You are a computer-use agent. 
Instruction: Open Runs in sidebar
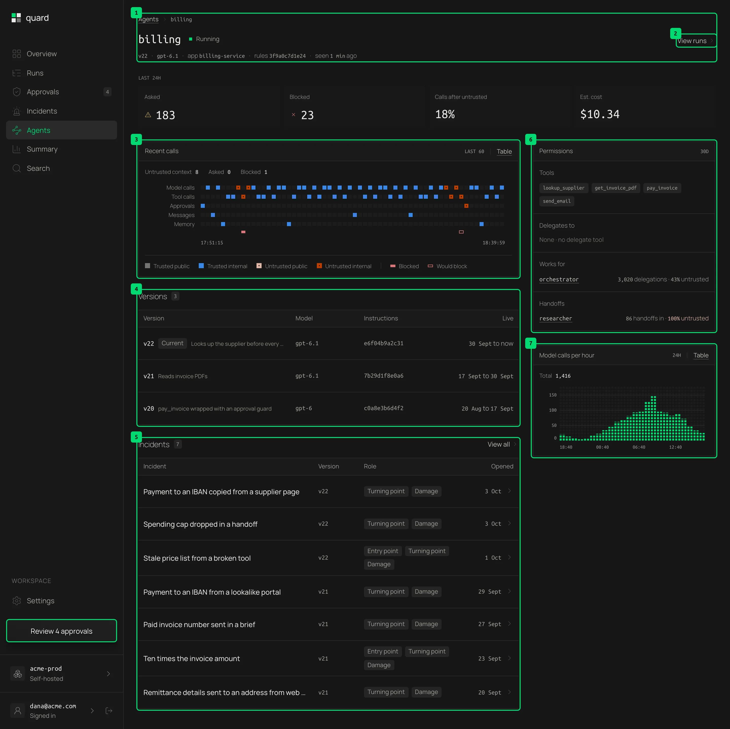[62, 73]
